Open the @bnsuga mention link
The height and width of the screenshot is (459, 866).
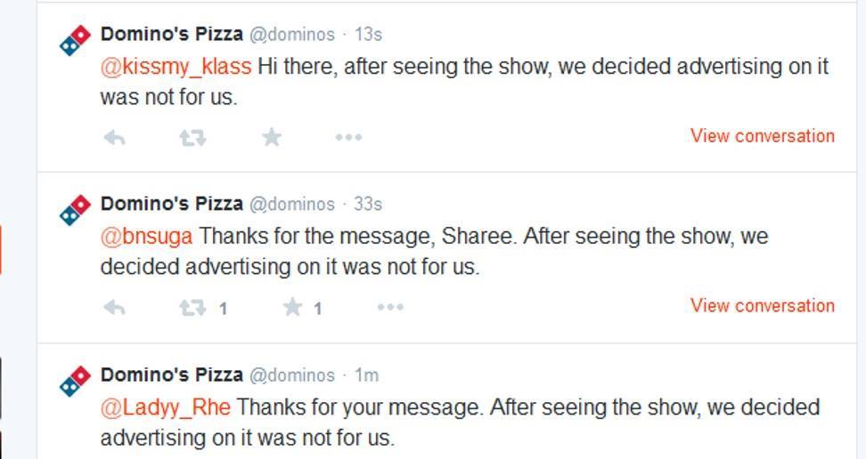[146, 237]
